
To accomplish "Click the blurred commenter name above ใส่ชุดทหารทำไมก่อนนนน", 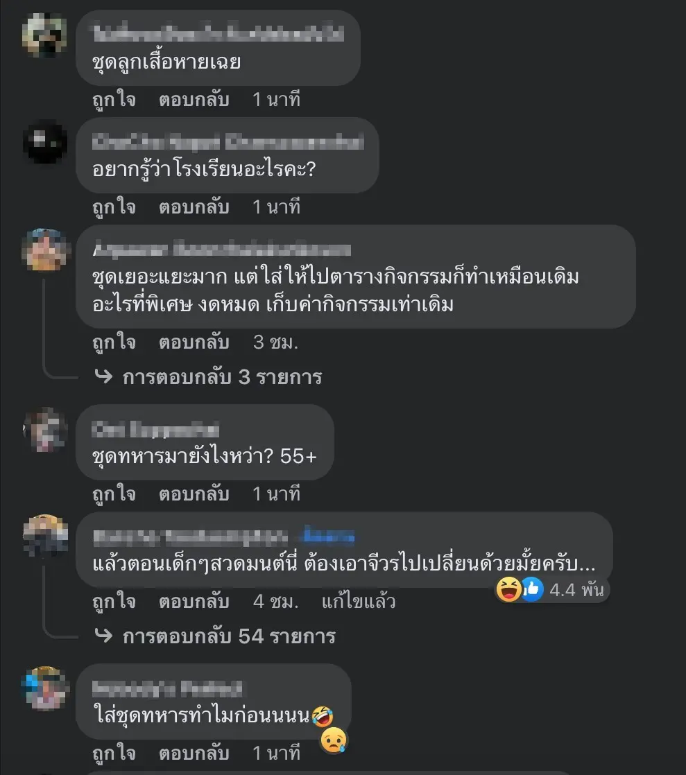I will [167, 688].
